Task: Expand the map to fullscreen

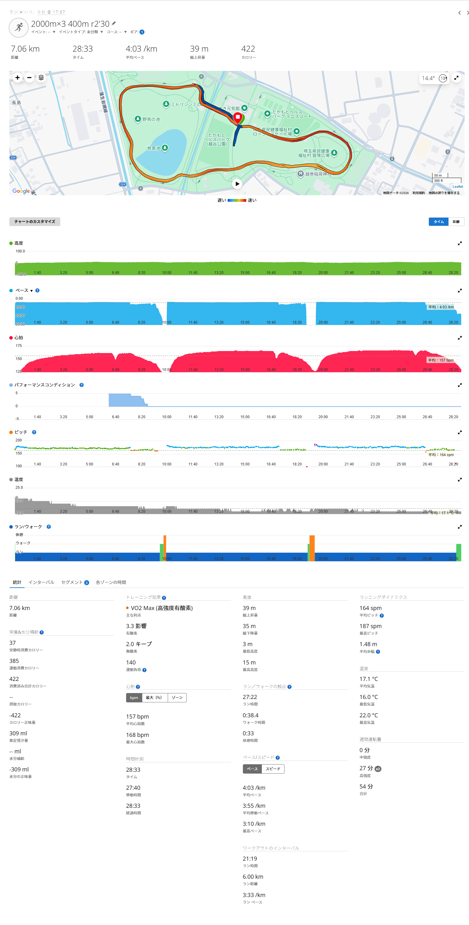Action: [x=456, y=78]
